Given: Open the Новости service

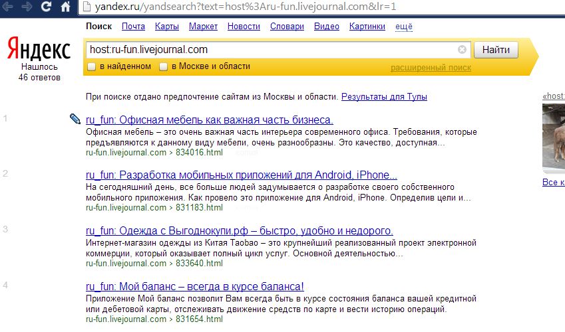Looking at the screenshot, I should tap(244, 27).
